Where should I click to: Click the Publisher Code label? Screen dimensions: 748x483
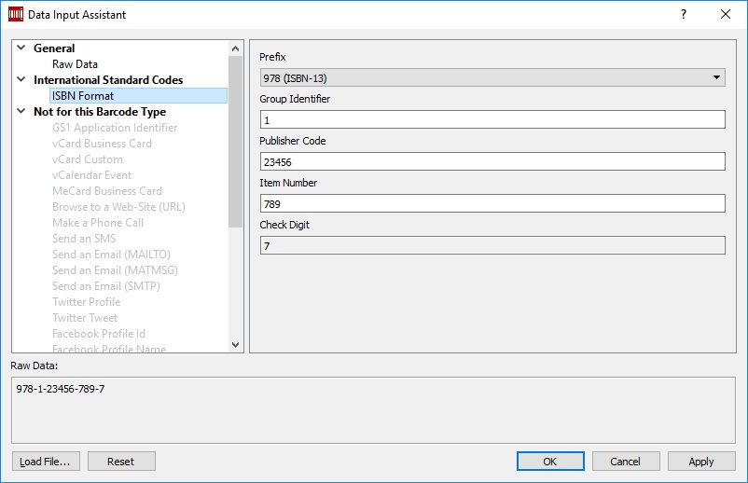pos(293,141)
